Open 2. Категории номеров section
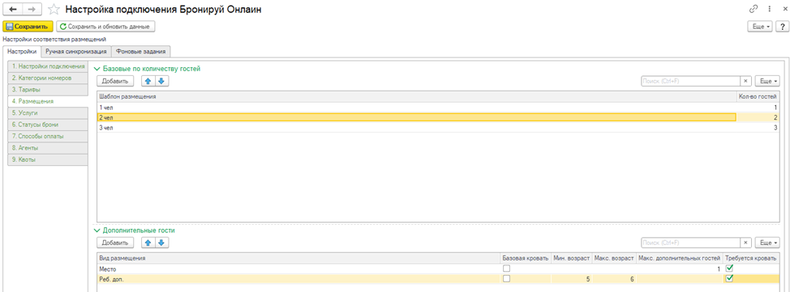This screenshot has height=292, width=790. (x=49, y=78)
